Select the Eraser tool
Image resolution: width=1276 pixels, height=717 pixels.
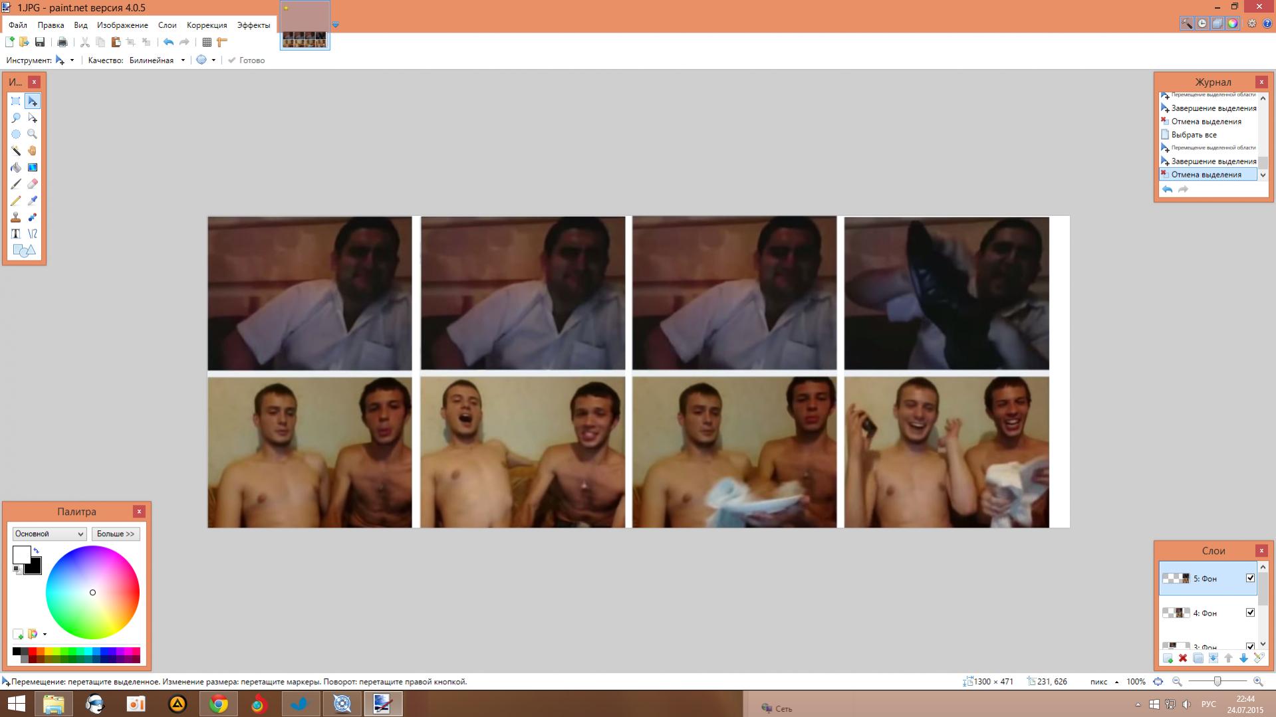(33, 184)
